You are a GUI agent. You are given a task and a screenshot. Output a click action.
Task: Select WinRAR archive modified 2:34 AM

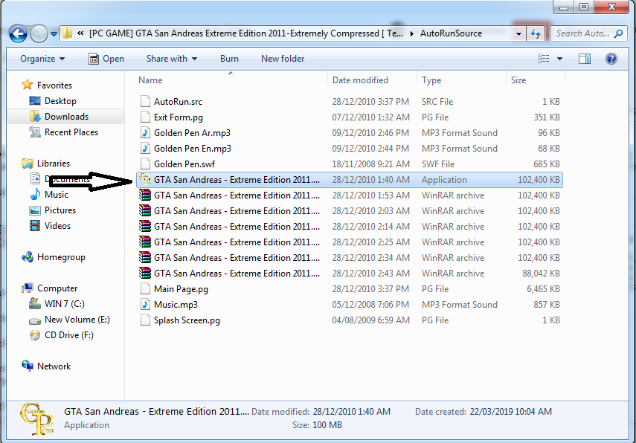[349, 258]
